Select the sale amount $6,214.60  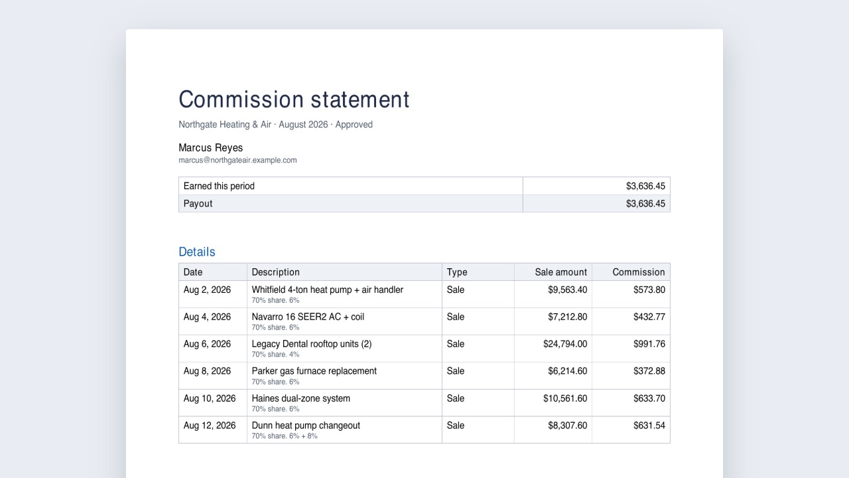click(568, 372)
